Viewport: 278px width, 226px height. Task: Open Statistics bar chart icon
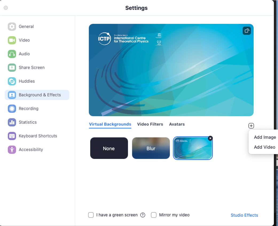click(x=12, y=122)
